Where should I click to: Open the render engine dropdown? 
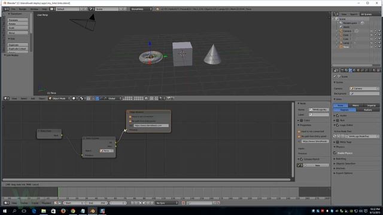[141, 9]
